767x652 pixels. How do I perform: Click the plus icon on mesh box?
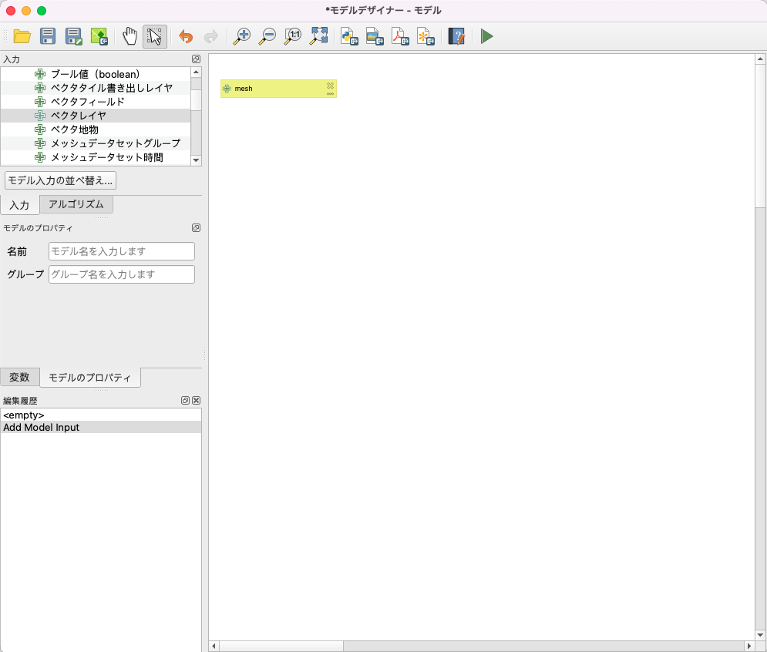[x=227, y=89]
